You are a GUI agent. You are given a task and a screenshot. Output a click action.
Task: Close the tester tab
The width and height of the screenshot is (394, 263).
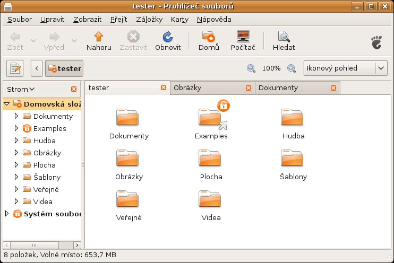164,87
